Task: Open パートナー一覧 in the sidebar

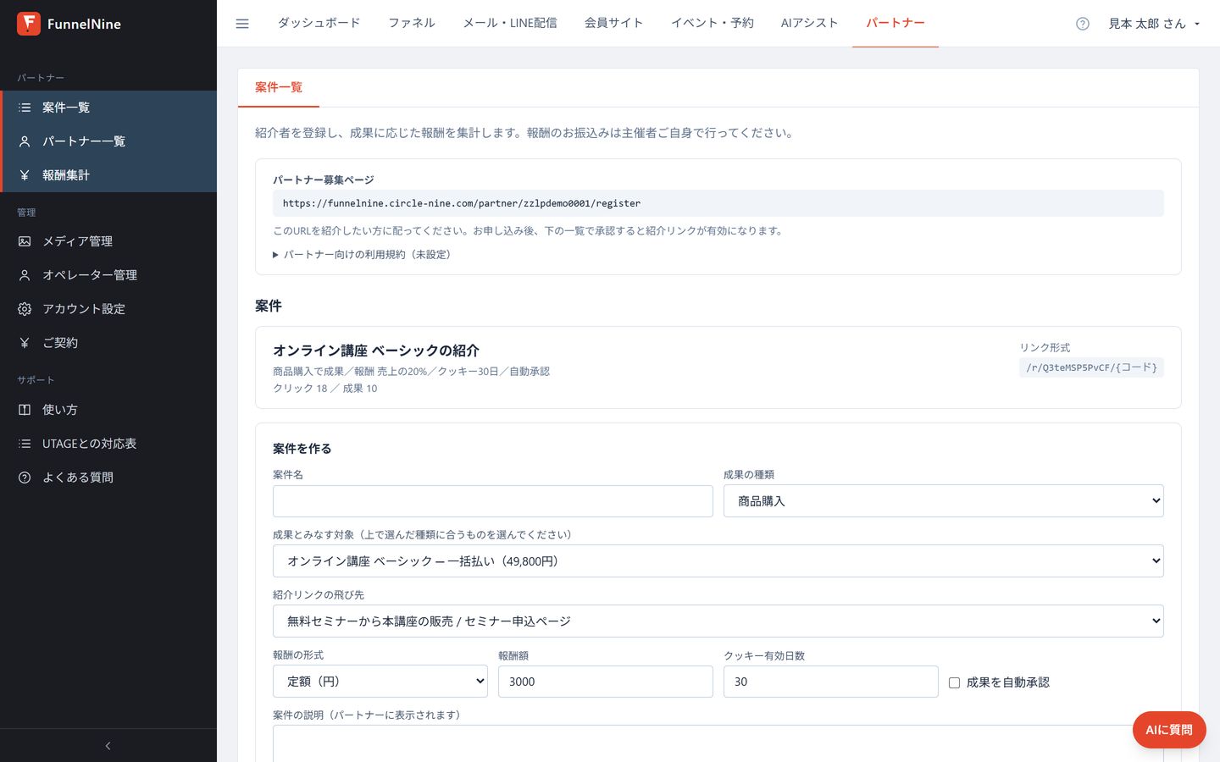Action: click(x=108, y=141)
